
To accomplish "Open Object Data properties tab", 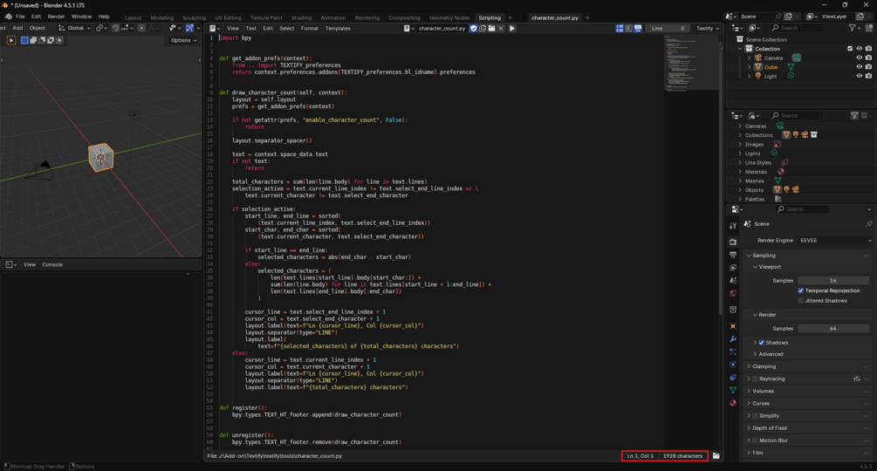I will pos(733,391).
